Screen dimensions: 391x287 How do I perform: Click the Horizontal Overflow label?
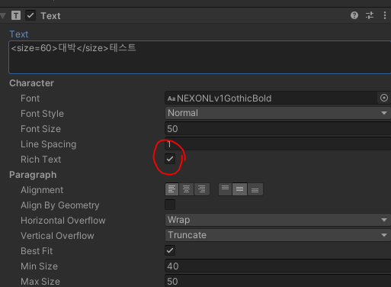[63, 221]
